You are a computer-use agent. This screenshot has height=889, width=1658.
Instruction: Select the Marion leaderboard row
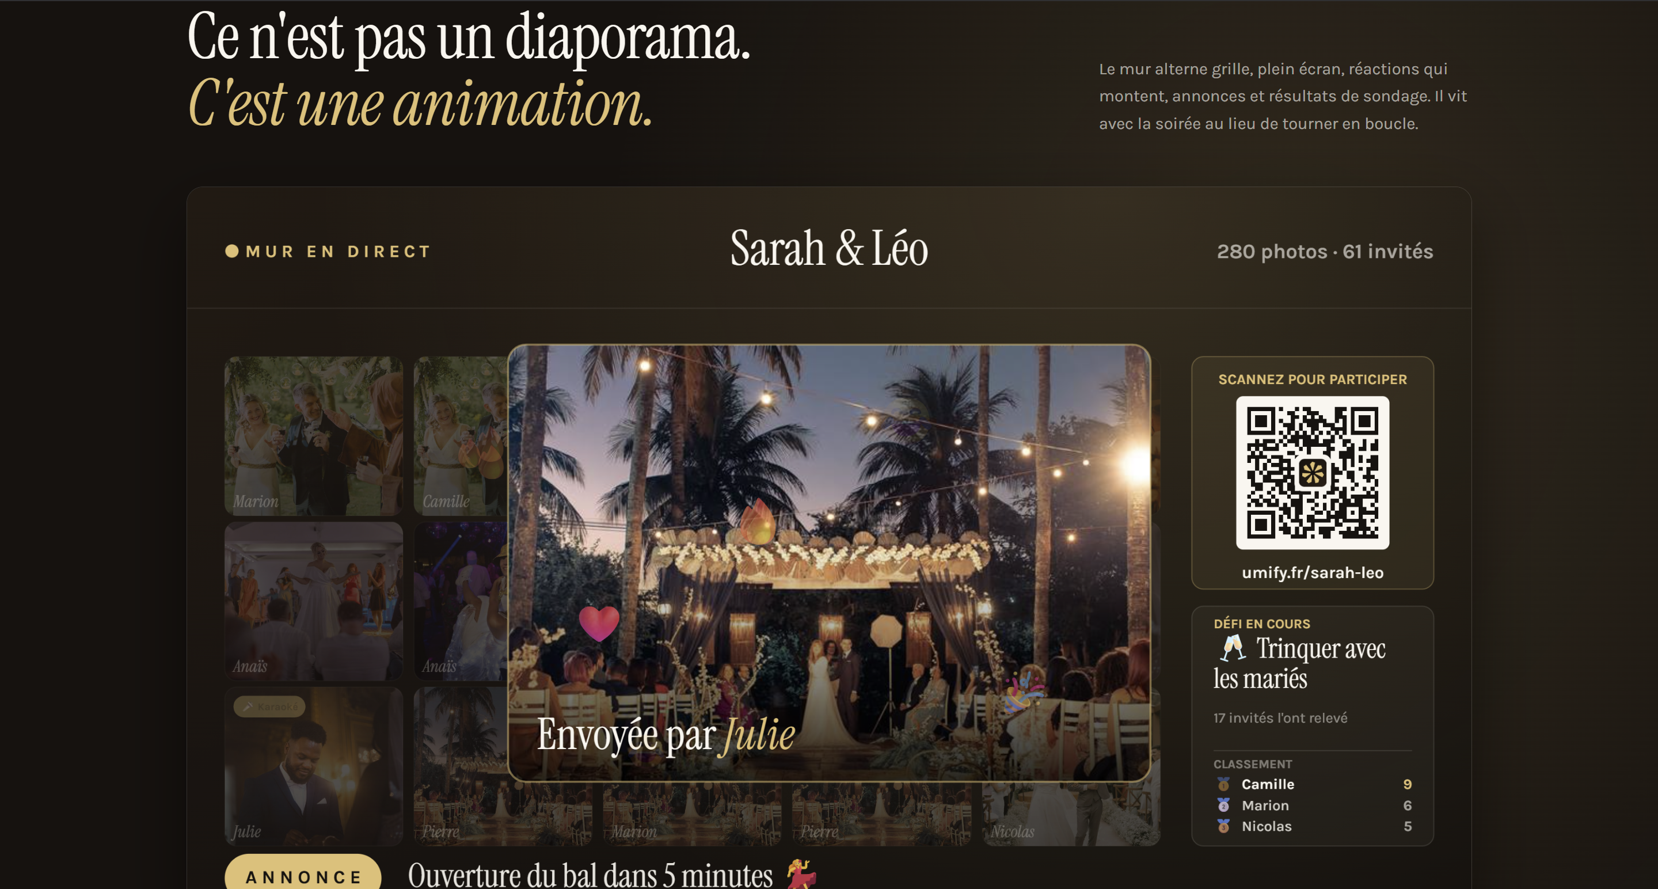[1313, 806]
